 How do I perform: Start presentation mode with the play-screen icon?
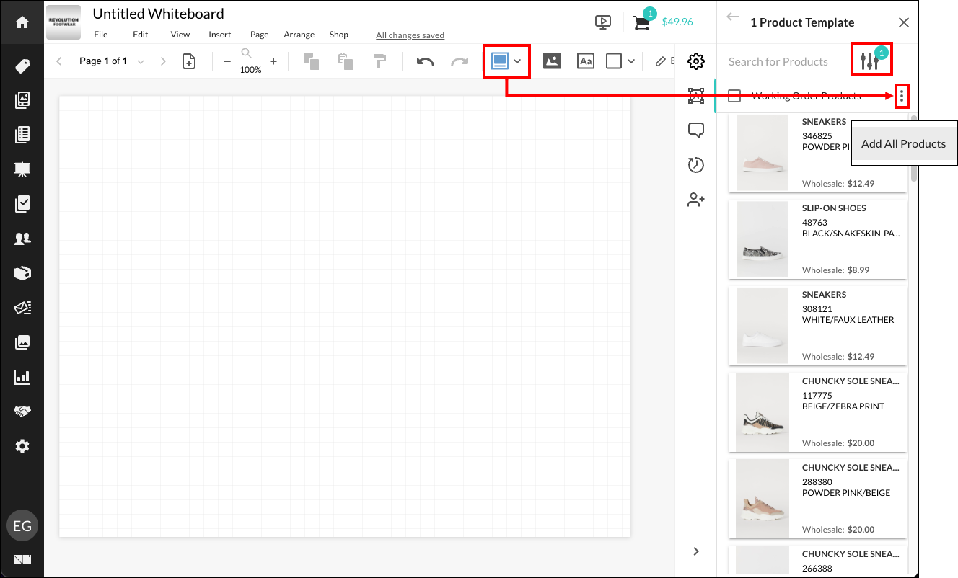603,22
